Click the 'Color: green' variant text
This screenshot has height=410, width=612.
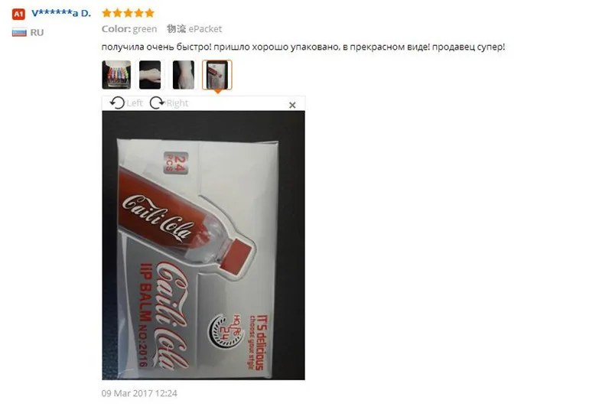pos(129,29)
